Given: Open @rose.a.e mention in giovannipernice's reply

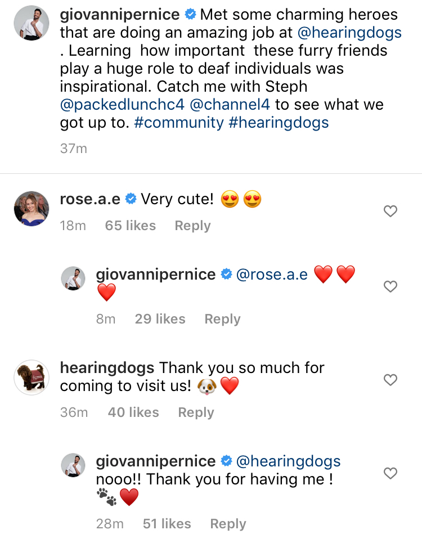Looking at the screenshot, I should coord(272,275).
